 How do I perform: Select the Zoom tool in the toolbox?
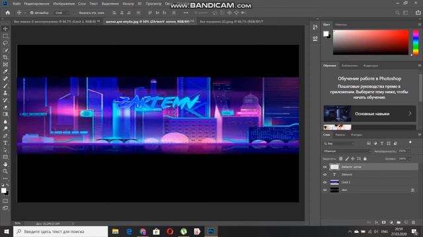tap(5, 171)
